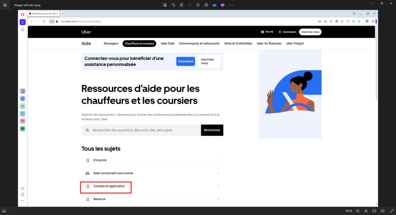Open the pentagon icon under Opera's home button
This screenshot has height=215, width=396.
pyautogui.click(x=22, y=30)
